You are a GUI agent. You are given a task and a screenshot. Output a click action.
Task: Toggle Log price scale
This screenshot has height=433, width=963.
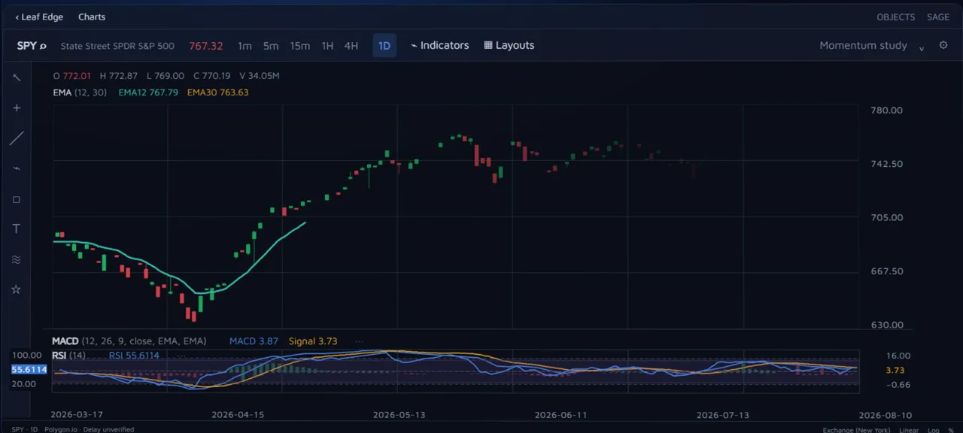[934, 430]
